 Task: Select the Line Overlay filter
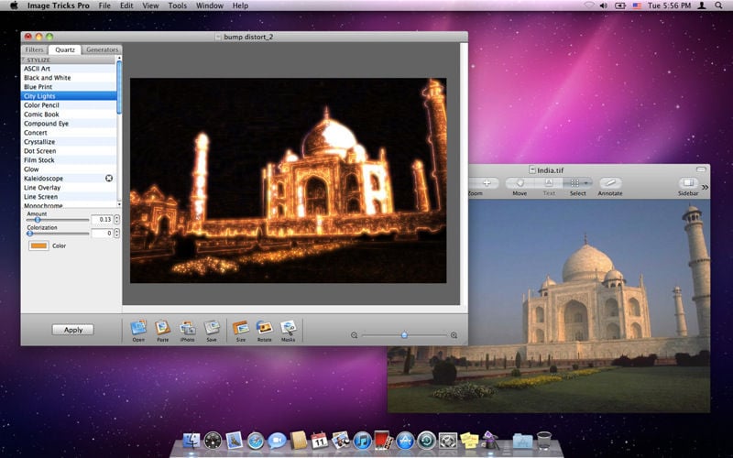click(69, 188)
